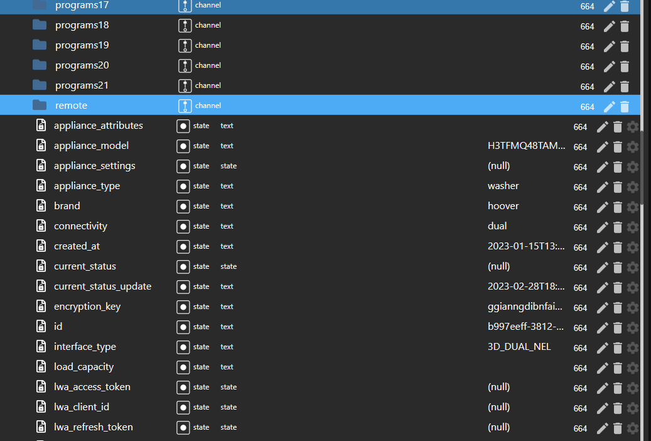
Task: Click the channel icon on the remote row
Action: tap(185, 106)
